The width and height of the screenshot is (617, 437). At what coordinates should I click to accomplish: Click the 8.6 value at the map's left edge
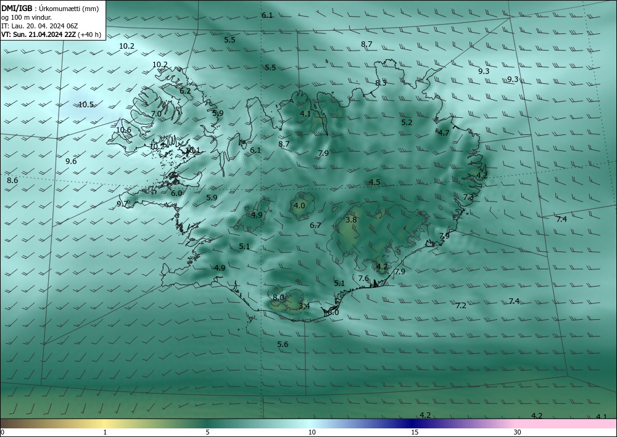pyautogui.click(x=12, y=181)
